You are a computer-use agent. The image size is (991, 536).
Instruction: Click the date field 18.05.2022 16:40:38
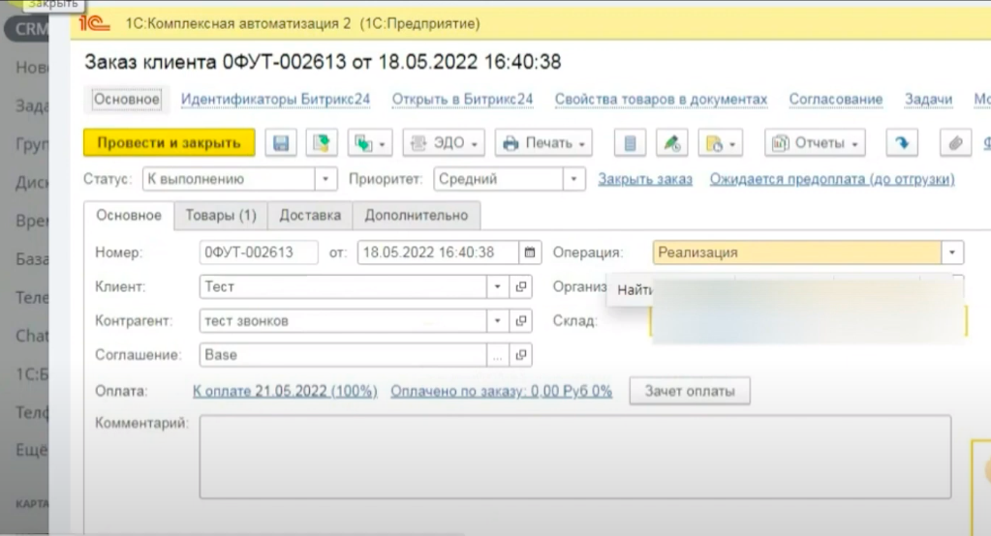coord(439,253)
